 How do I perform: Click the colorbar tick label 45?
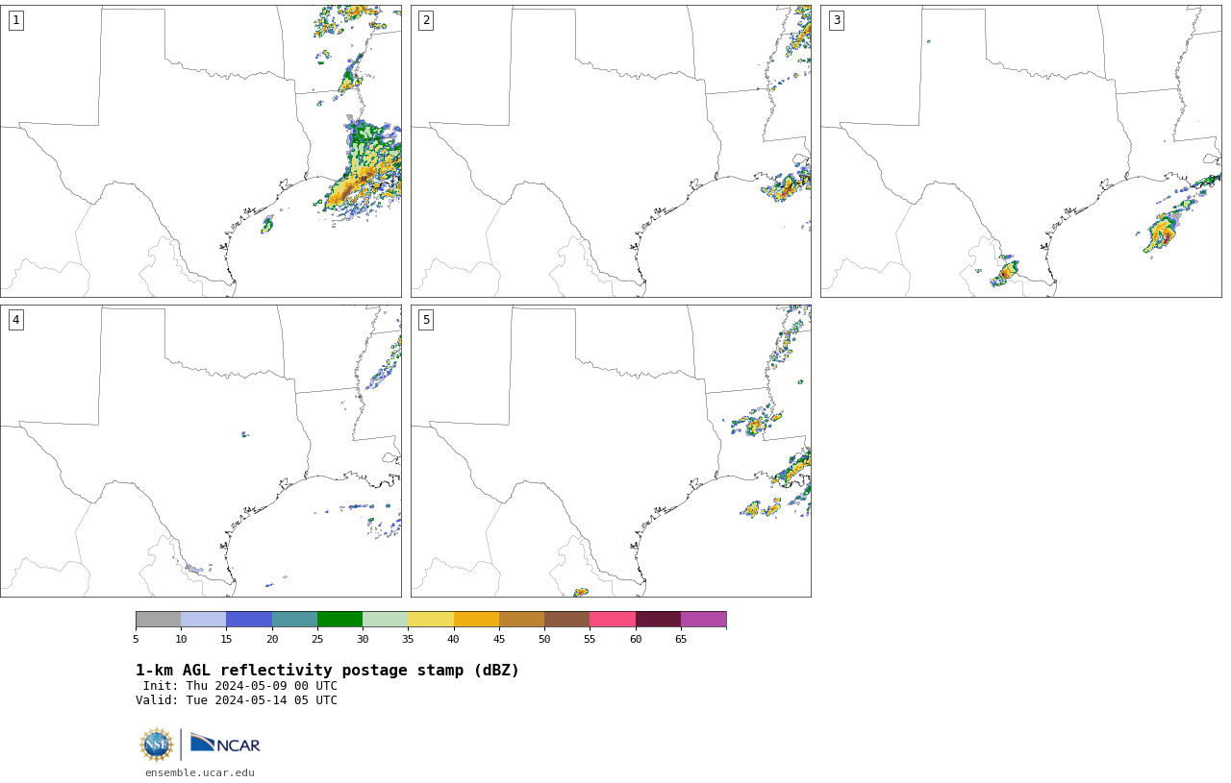click(499, 639)
